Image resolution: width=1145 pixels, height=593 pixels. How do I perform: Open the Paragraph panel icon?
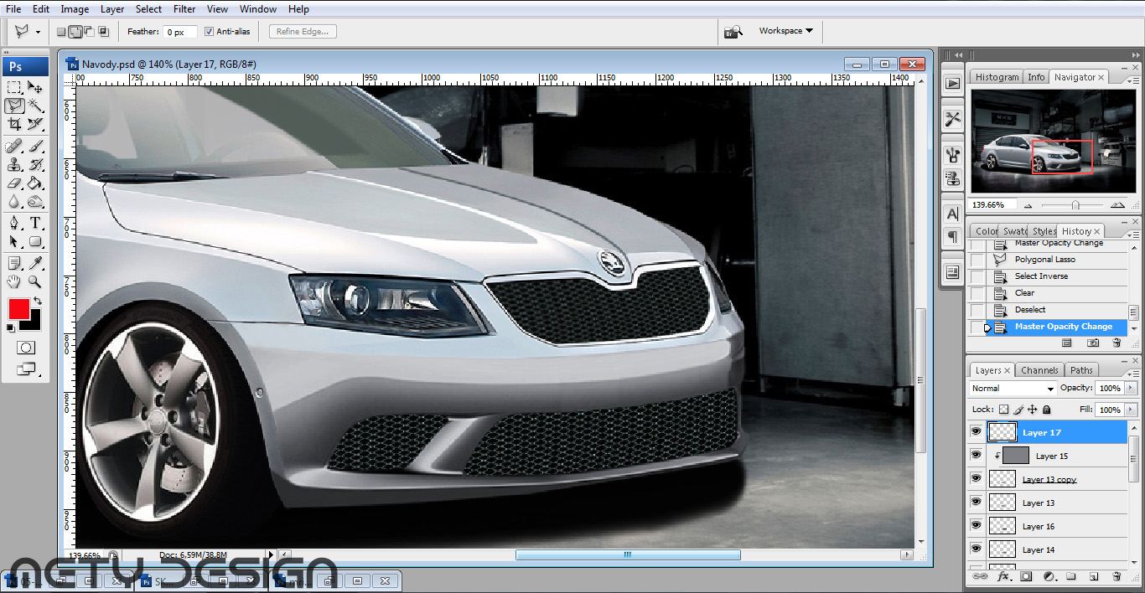(952, 237)
